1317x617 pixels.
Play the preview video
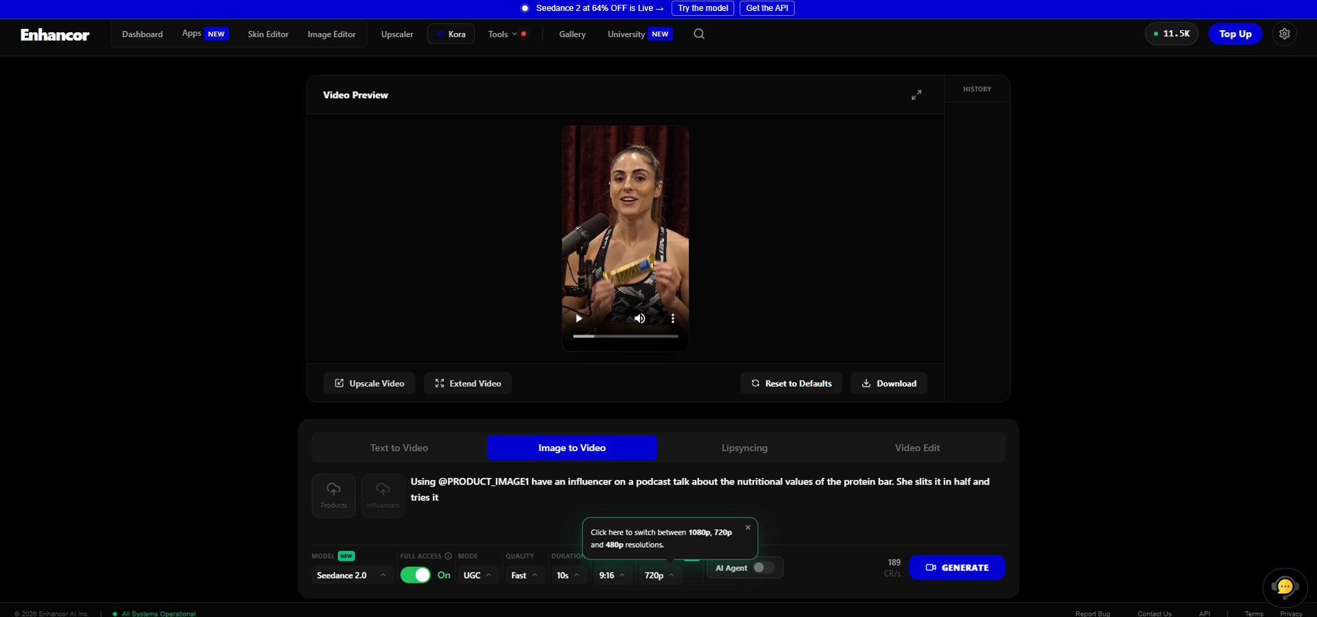point(579,318)
